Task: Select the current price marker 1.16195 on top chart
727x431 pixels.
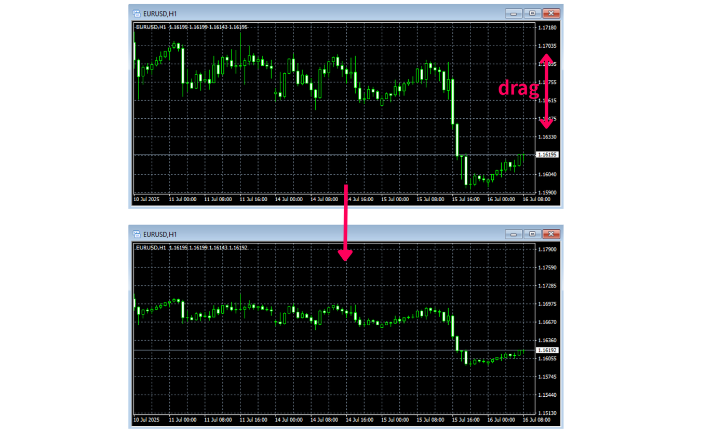Action: (x=546, y=154)
